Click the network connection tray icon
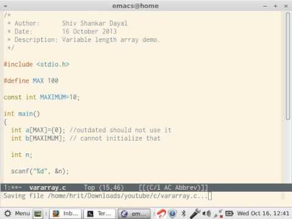The width and height of the screenshot is (292, 219). (x=218, y=214)
